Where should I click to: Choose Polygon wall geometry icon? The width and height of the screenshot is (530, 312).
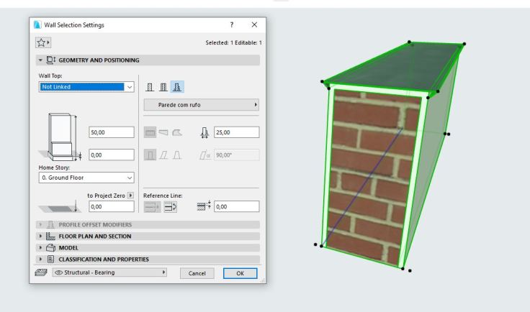177,132
